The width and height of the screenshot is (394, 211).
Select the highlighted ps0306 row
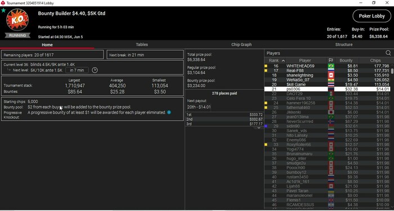pyautogui.click(x=327, y=89)
